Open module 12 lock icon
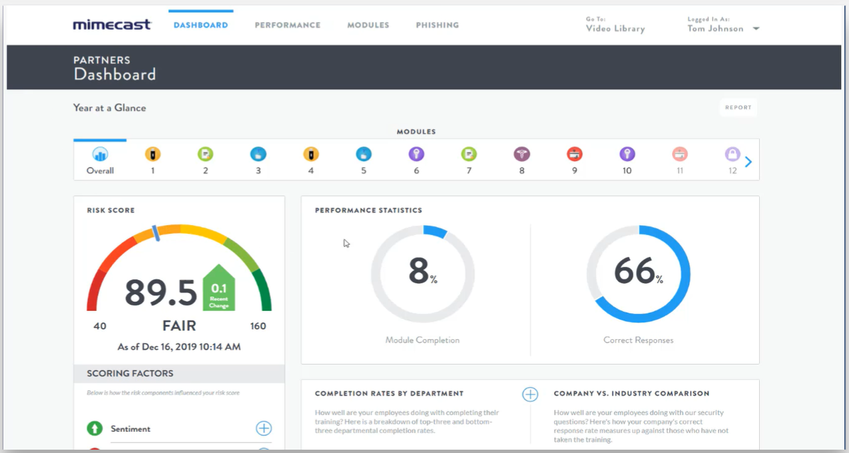The image size is (849, 453). tap(732, 154)
